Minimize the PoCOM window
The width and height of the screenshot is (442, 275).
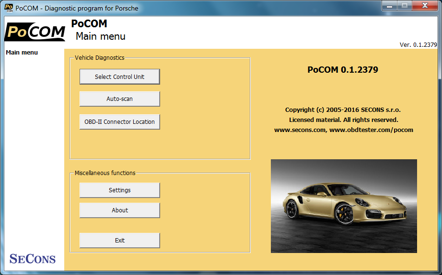[390, 6]
